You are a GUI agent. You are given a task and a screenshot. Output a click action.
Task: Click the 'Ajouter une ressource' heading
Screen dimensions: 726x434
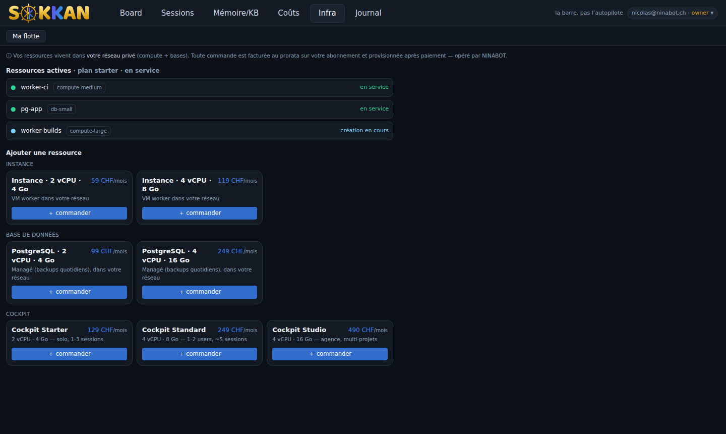tap(44, 153)
